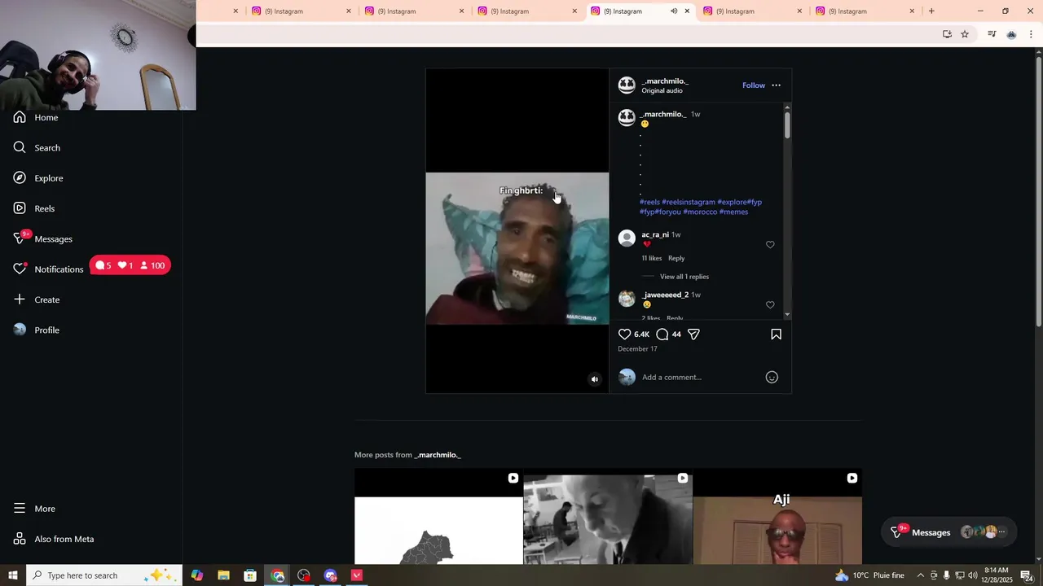Open a new browser tab
The height and width of the screenshot is (586, 1043).
pyautogui.click(x=931, y=11)
